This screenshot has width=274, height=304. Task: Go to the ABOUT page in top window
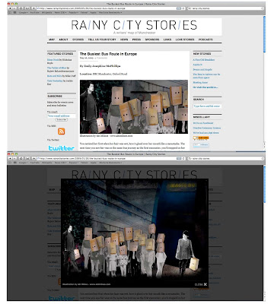click(x=63, y=40)
